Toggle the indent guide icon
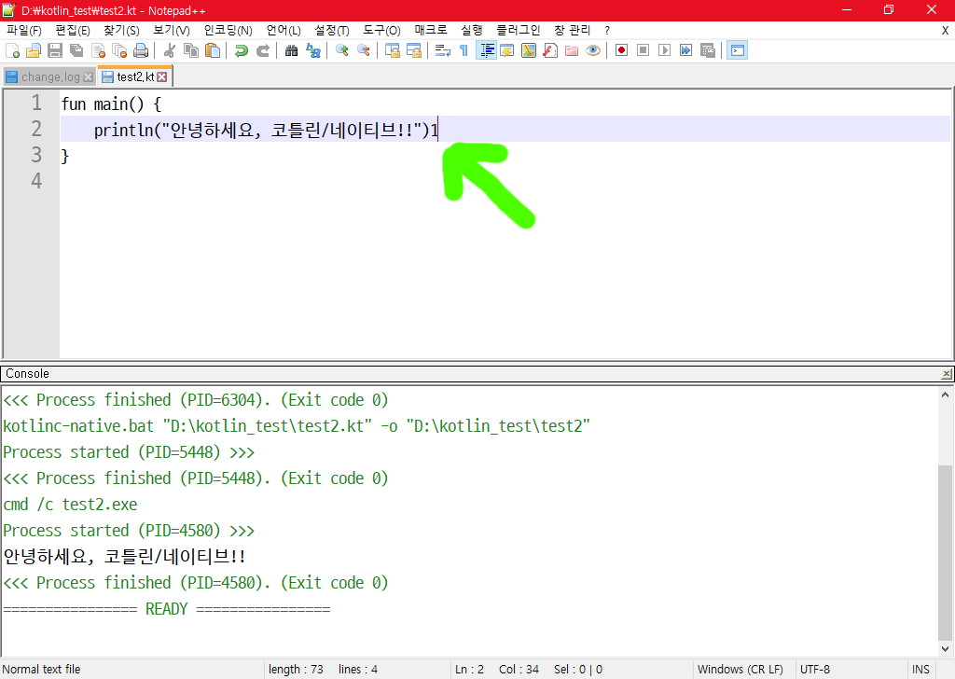The image size is (955, 679). pos(486,50)
